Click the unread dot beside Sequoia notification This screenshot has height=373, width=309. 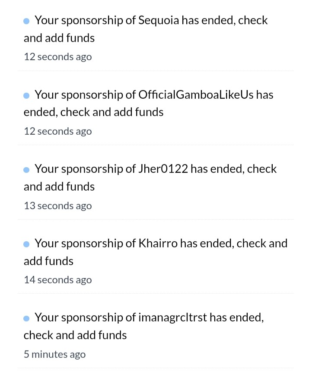(26, 21)
